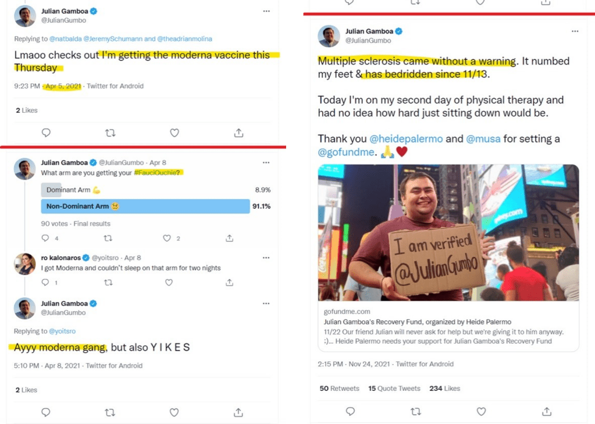Open more options on Moderna vaccine tweet
The height and width of the screenshot is (424, 595).
click(266, 11)
